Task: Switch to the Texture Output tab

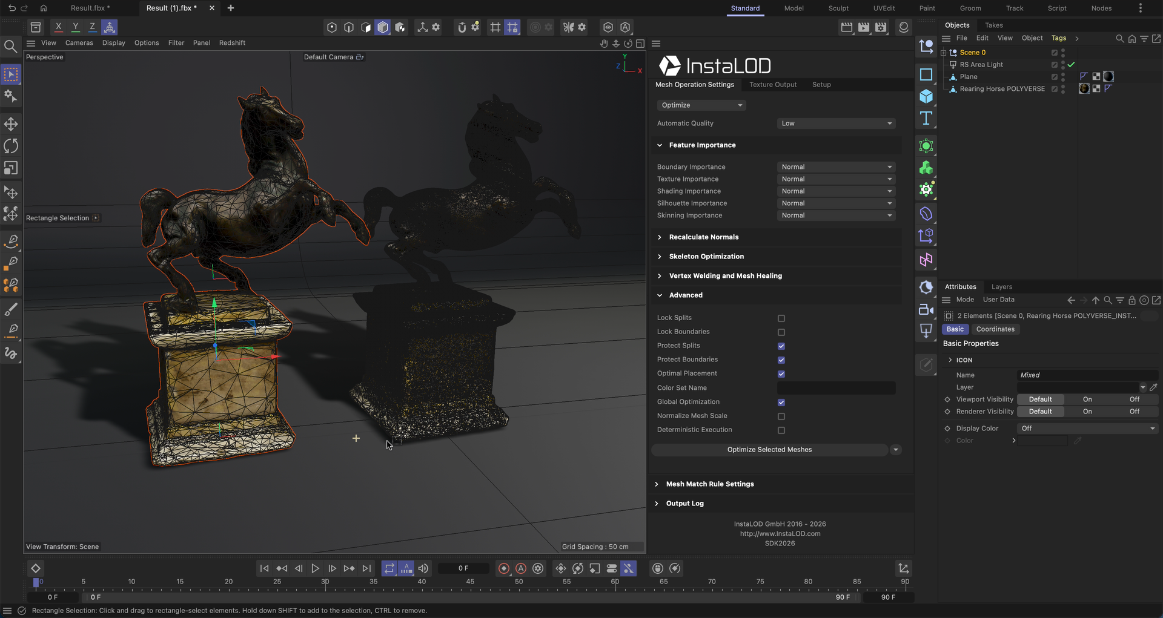Action: point(773,85)
